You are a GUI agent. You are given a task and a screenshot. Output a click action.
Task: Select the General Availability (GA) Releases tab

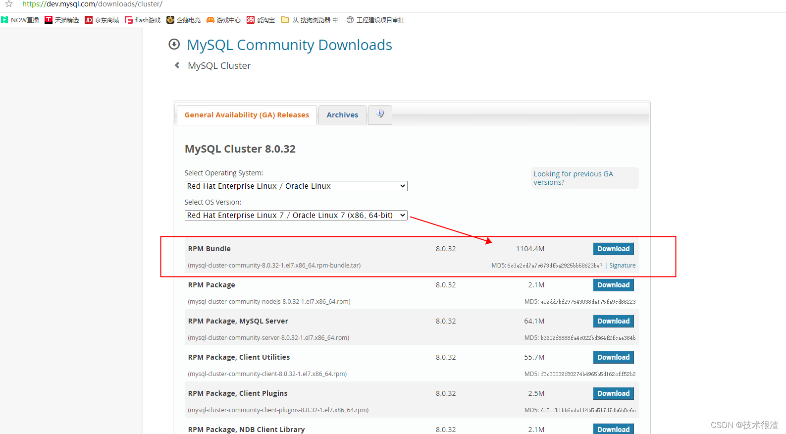tap(247, 115)
